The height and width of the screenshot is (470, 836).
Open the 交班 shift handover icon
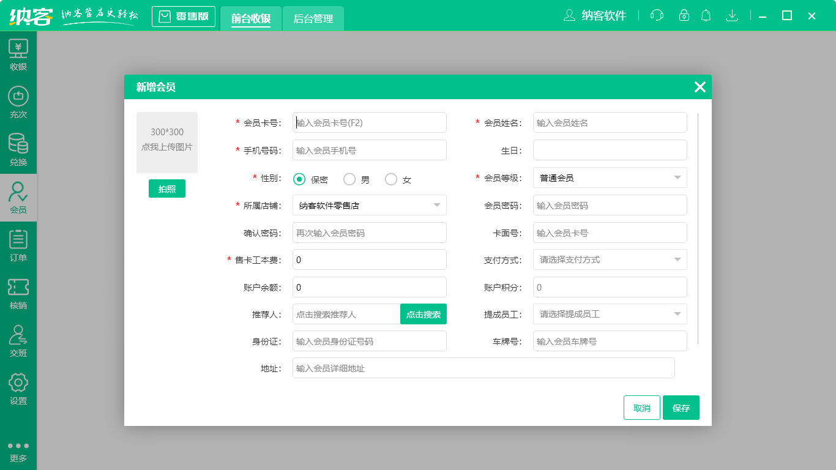point(18,340)
